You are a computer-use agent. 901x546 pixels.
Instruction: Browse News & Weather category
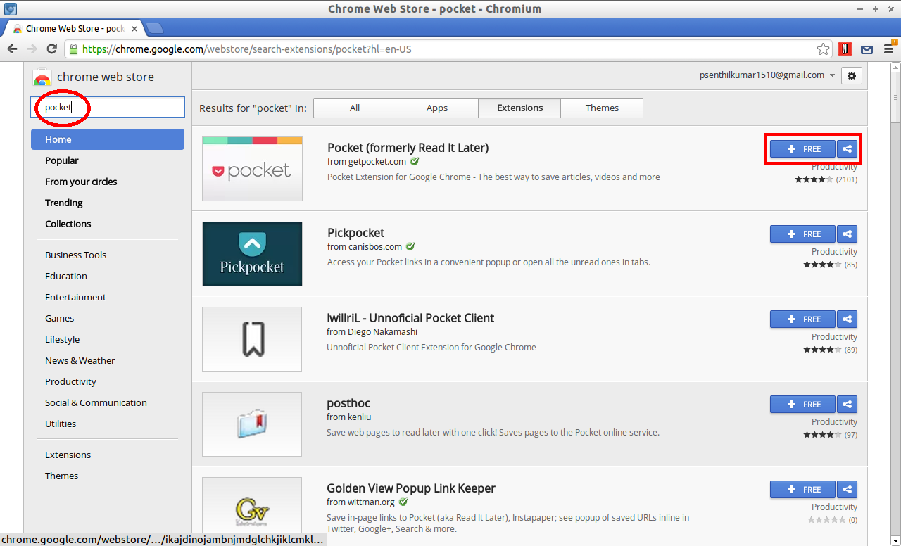click(80, 360)
